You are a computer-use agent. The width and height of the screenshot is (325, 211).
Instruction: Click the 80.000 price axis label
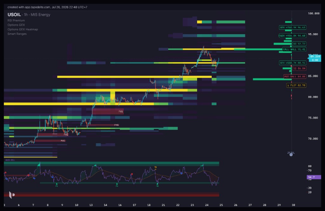click(x=313, y=97)
